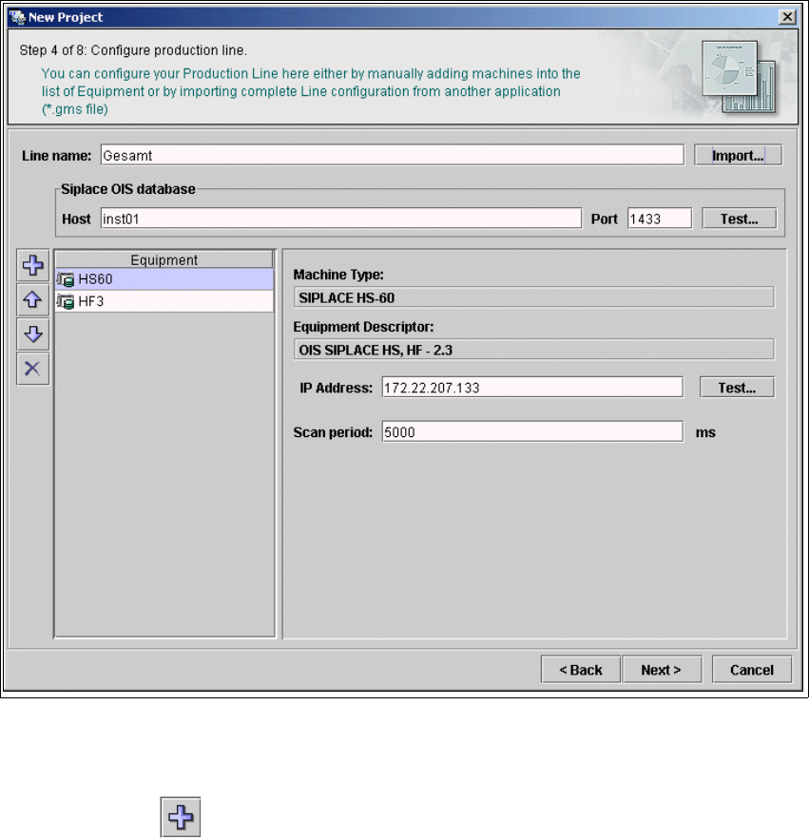
Task: Click Equipment Descriptor value OIS SIPLACE HS, HF - 2.3
Action: (533, 350)
